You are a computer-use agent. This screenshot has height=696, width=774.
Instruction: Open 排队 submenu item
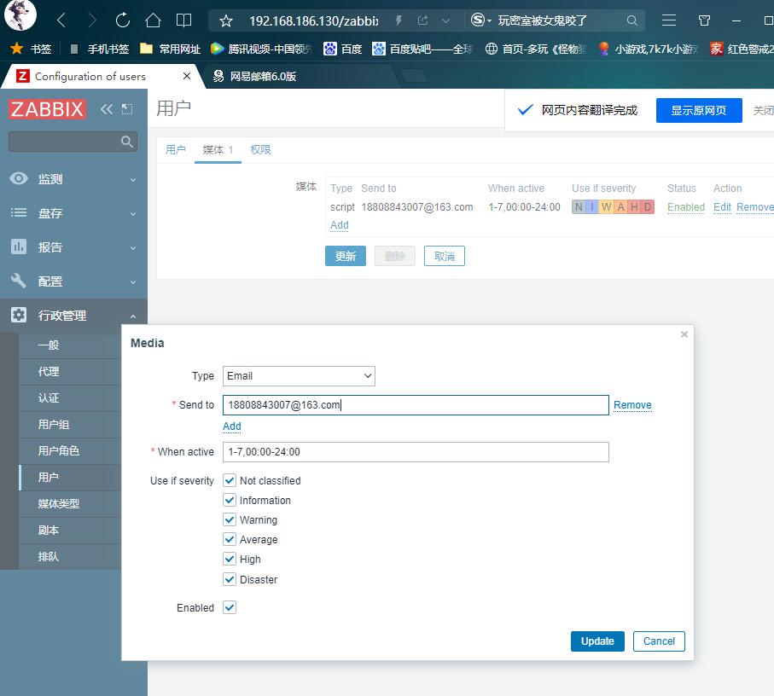[49, 556]
